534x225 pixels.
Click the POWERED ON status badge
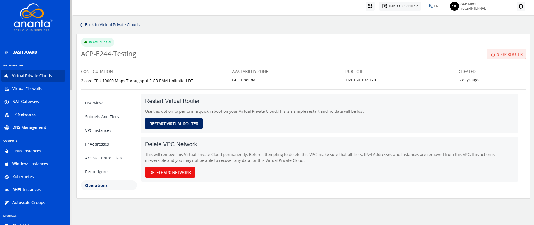[x=97, y=42]
